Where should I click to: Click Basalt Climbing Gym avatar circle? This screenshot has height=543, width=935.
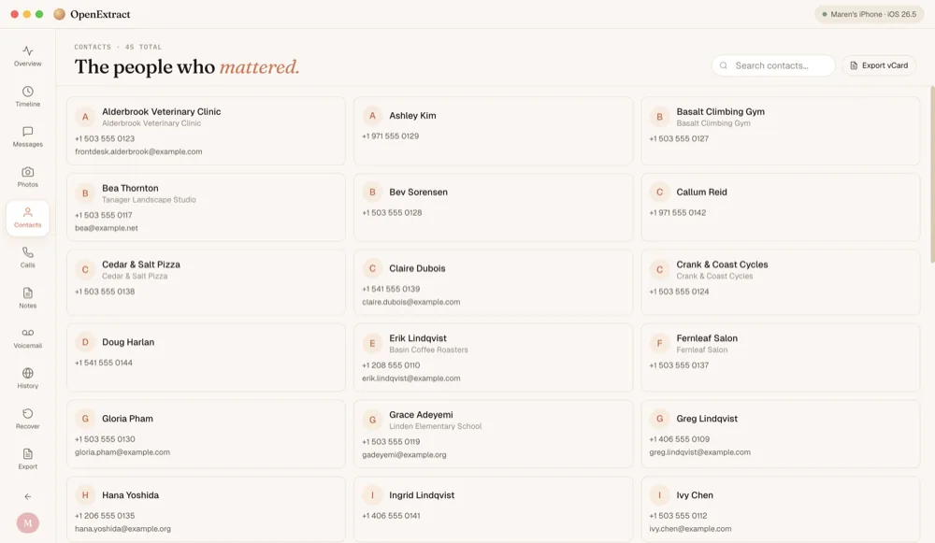point(659,117)
